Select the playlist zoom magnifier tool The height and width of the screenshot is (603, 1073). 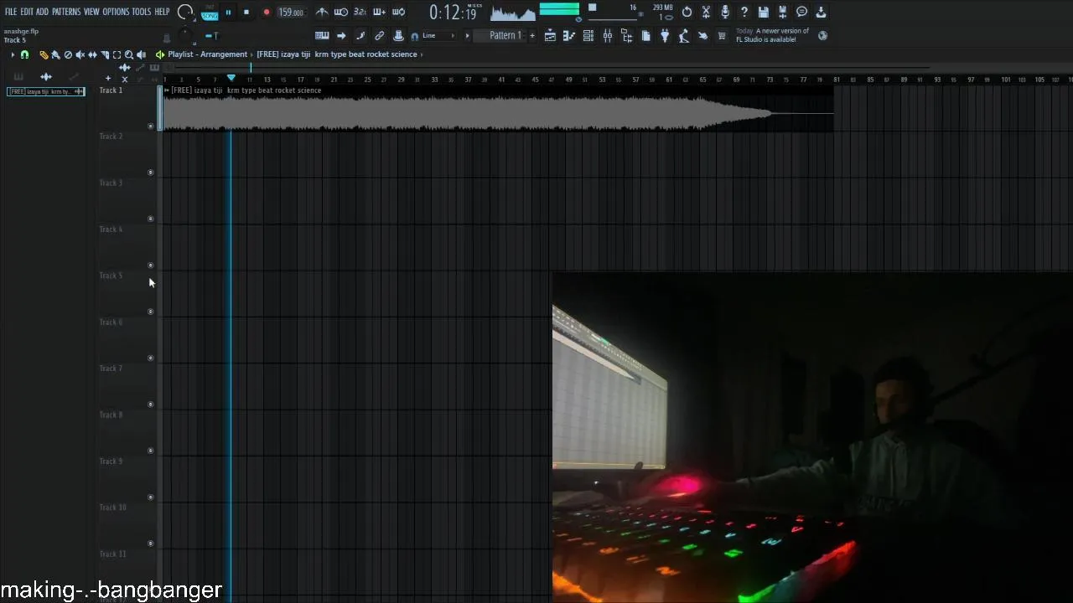[x=129, y=54]
